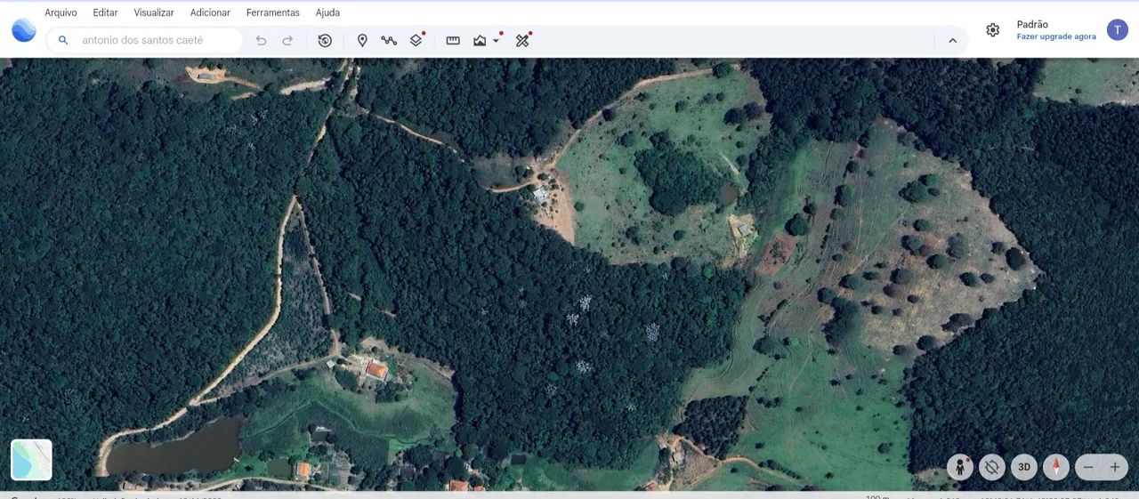Open settings with the gear icon

(x=993, y=30)
